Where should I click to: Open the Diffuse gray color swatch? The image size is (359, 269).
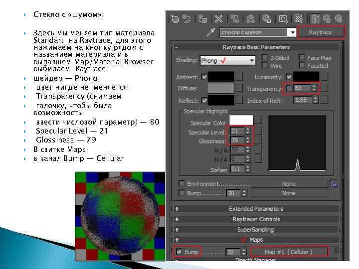(221, 88)
